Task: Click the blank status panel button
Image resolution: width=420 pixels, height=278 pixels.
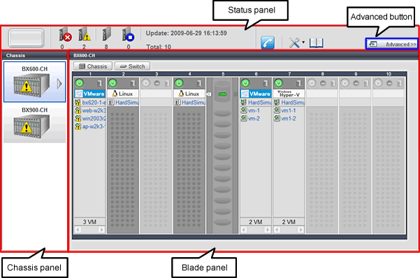Action: pyautogui.click(x=26, y=38)
